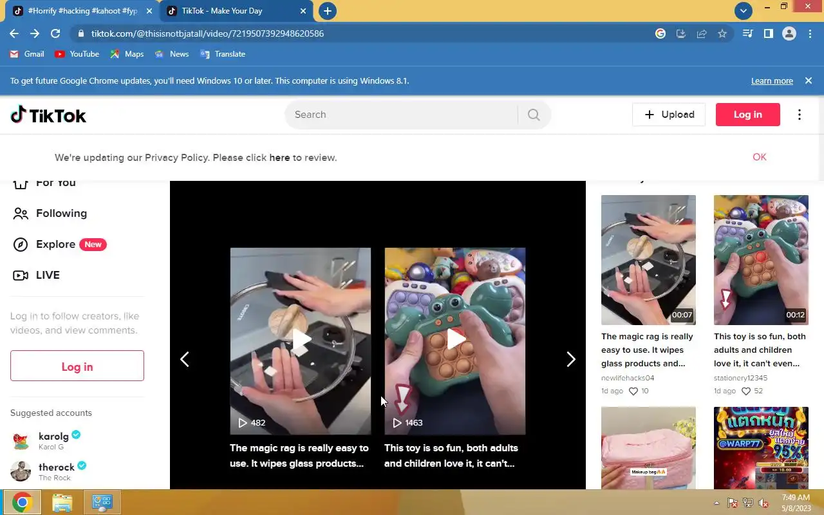Click the outlined Log in button in sidebar

pyautogui.click(x=77, y=366)
